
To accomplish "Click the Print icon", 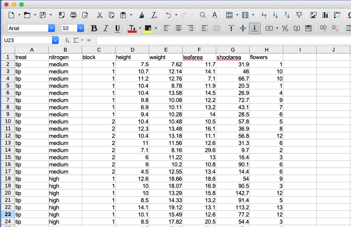I will pyautogui.click(x=73, y=15).
